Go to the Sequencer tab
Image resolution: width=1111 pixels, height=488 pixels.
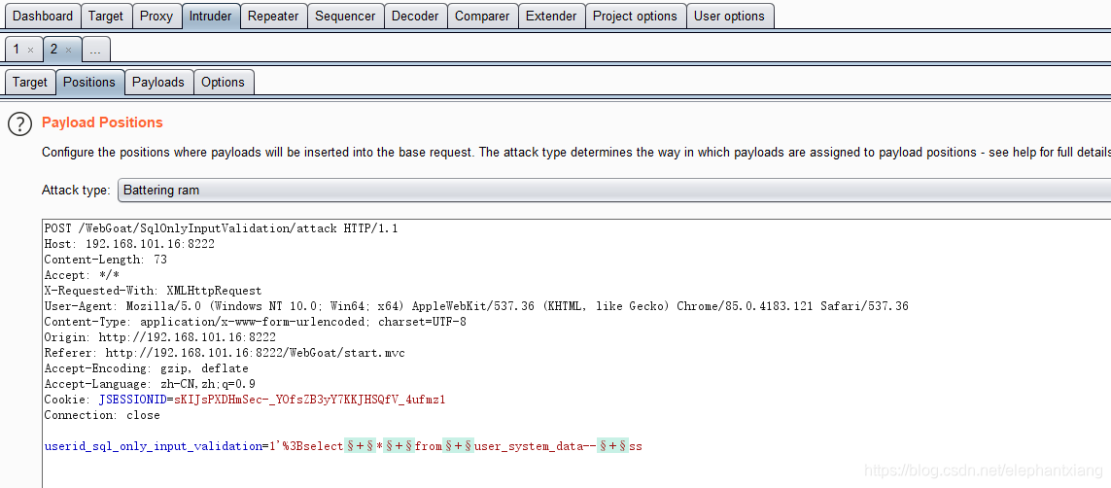pos(346,16)
